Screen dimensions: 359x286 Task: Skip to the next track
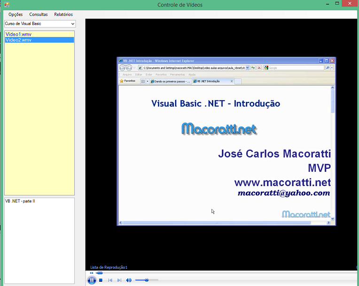click(119, 280)
